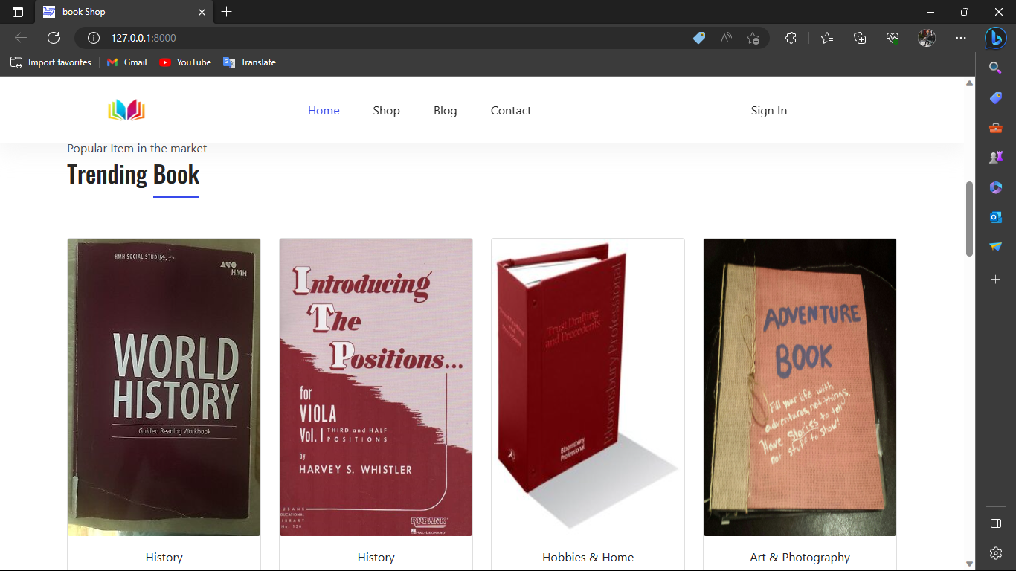Refresh the page with reload icon
This screenshot has width=1016, height=571.
(x=54, y=38)
